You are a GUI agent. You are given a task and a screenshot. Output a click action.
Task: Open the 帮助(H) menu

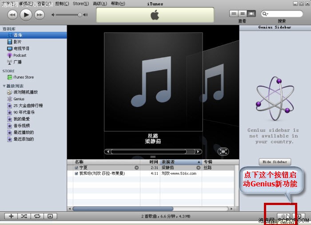118,4
